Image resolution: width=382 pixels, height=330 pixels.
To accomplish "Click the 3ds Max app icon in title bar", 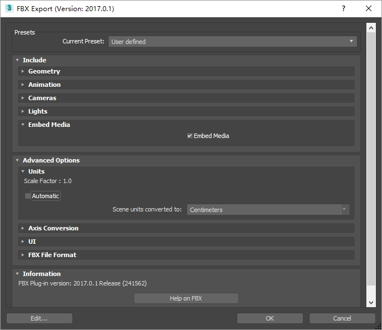I will coord(9,8).
